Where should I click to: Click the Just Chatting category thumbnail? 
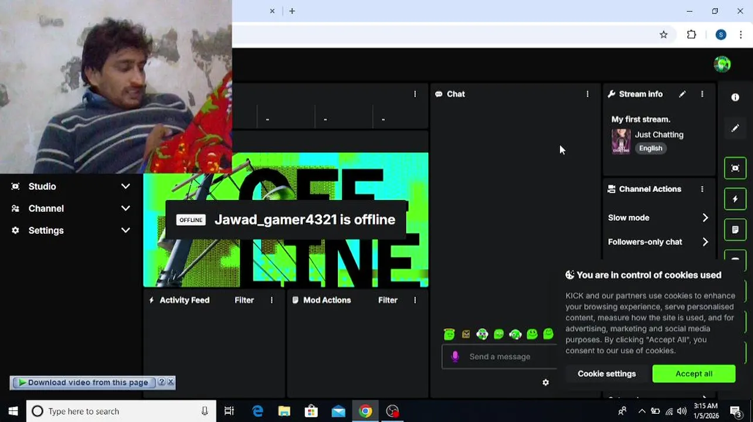621,141
